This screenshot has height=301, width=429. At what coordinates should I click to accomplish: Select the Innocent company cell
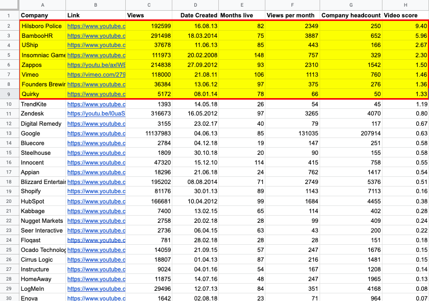click(42, 163)
